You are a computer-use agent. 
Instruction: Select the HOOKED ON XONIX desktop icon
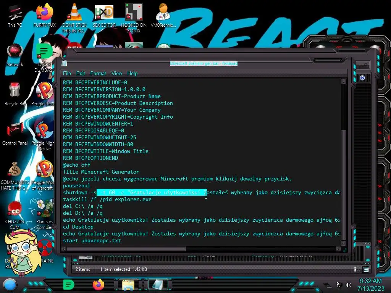pos(134,18)
